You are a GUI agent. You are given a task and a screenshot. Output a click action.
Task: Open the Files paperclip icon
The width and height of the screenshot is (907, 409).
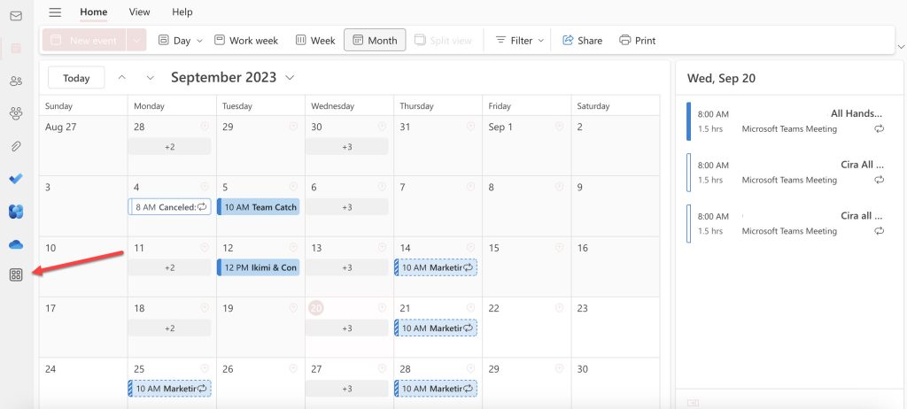pos(16,146)
